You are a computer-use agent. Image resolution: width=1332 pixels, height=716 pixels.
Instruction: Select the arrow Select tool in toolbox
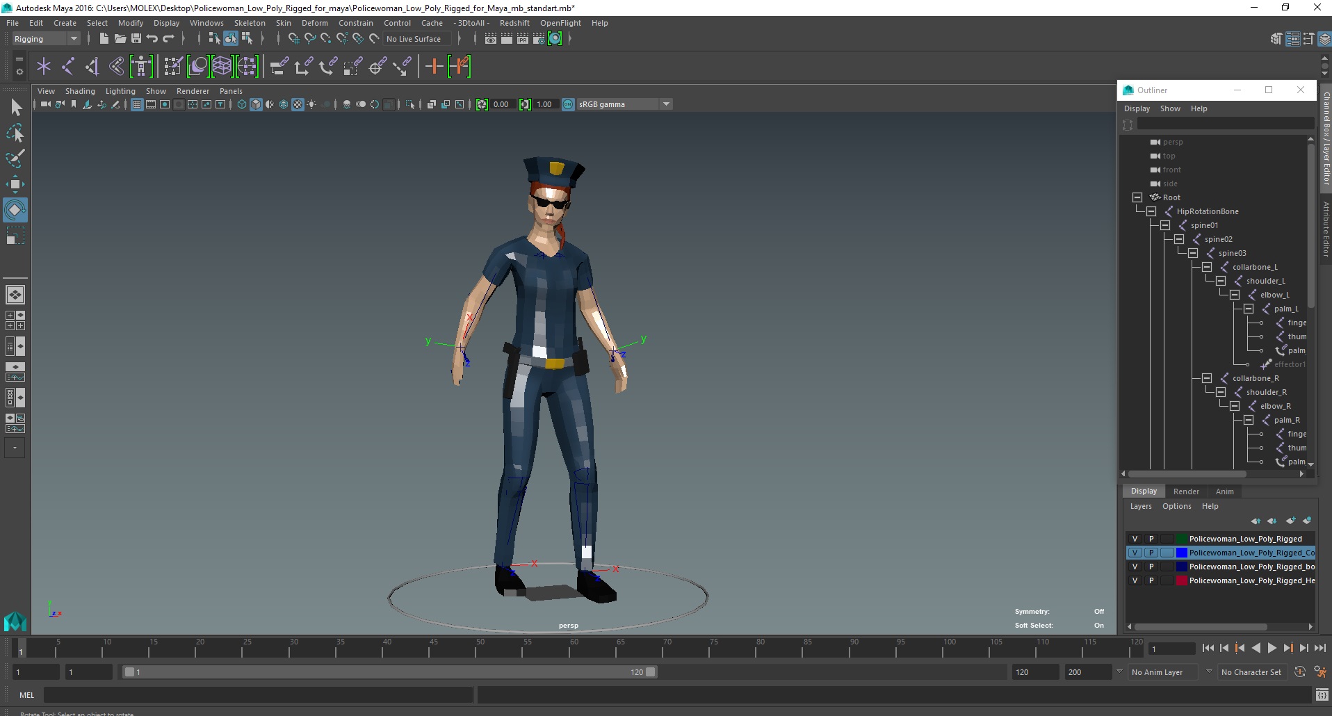(15, 107)
